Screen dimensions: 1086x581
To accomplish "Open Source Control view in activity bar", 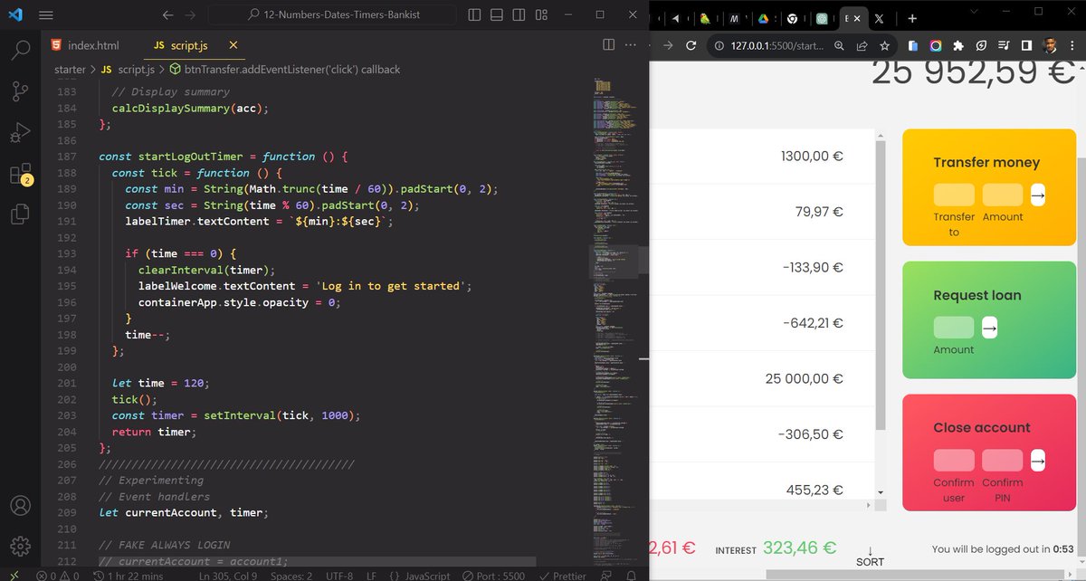I will 20,90.
